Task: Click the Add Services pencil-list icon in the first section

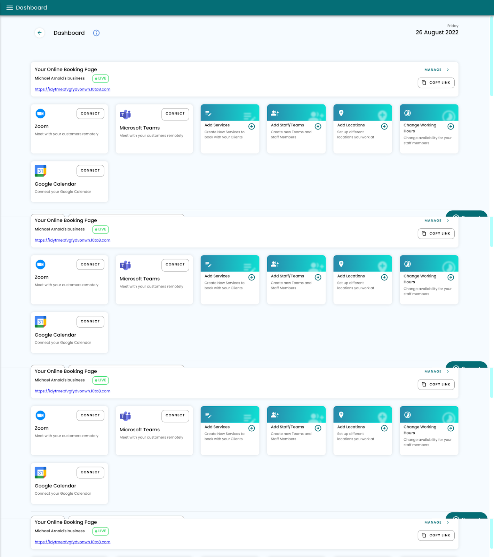Action: pyautogui.click(x=208, y=113)
